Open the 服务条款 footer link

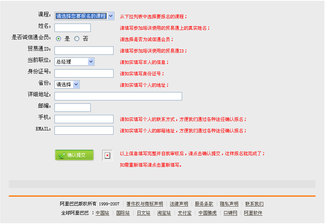(x=204, y=204)
